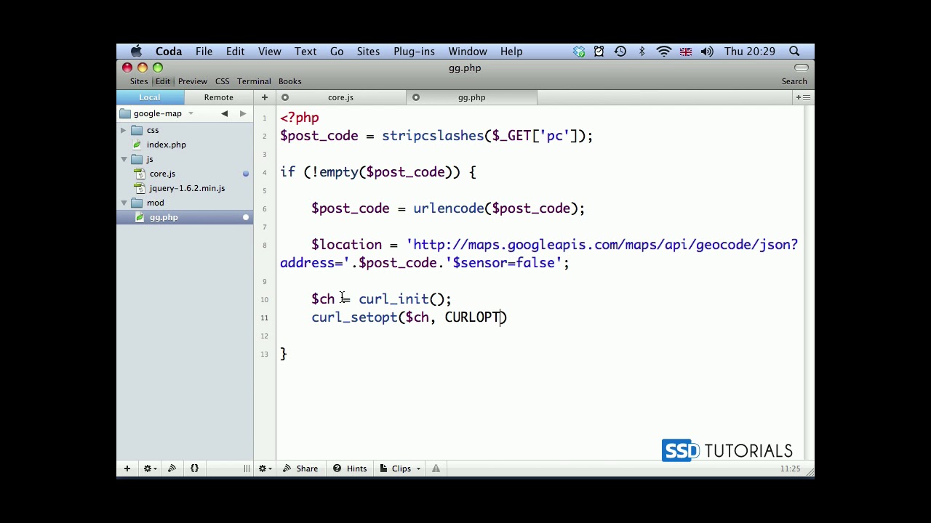
Task: Select core.js in sidebar
Action: [x=162, y=174]
